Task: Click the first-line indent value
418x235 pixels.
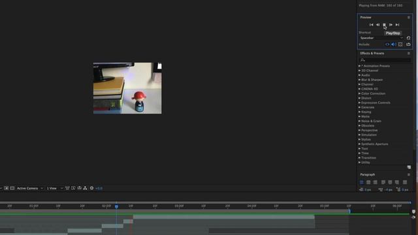Action: tap(405, 190)
